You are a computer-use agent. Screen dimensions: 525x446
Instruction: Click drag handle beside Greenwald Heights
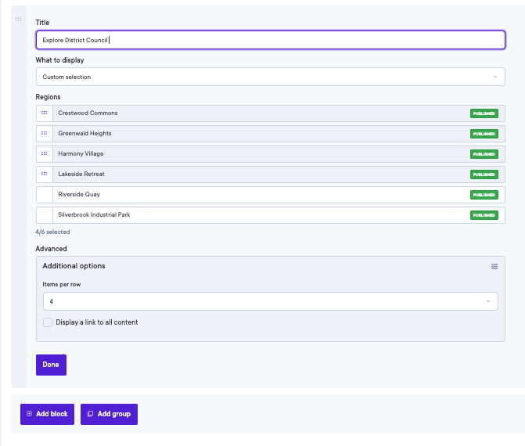pyautogui.click(x=44, y=134)
